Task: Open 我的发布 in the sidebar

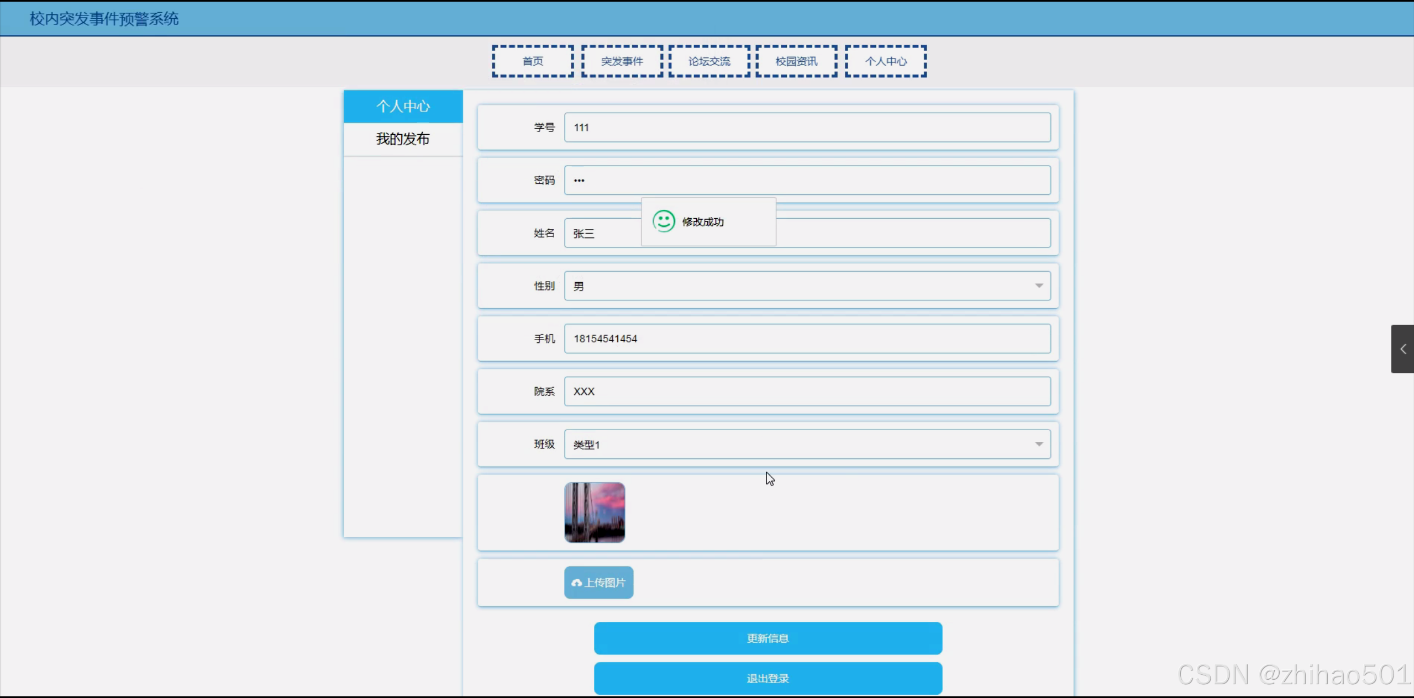Action: pos(403,139)
